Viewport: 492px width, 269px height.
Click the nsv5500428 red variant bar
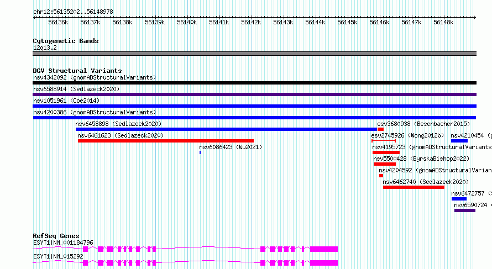point(385,164)
